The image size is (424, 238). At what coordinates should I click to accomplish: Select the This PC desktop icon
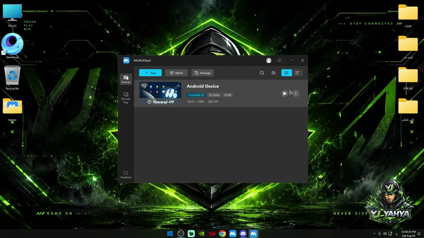(x=12, y=16)
